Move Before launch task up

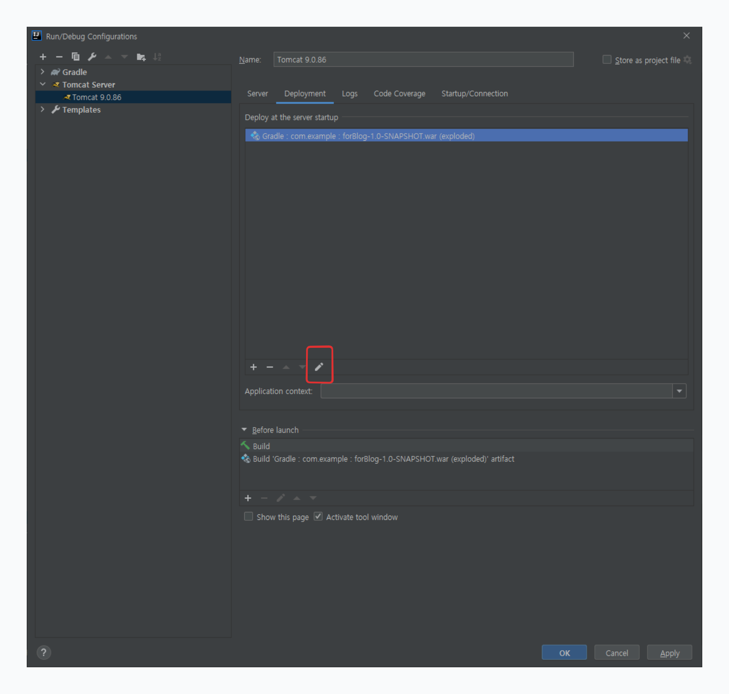click(x=297, y=498)
